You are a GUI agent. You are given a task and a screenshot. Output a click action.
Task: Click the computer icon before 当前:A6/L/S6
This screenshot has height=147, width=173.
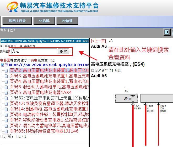2,65
